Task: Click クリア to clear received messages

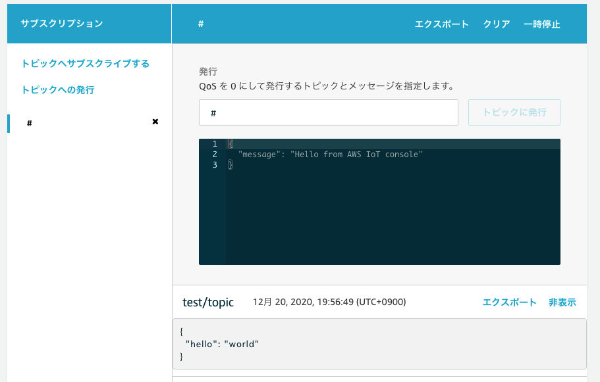Action: pos(497,24)
